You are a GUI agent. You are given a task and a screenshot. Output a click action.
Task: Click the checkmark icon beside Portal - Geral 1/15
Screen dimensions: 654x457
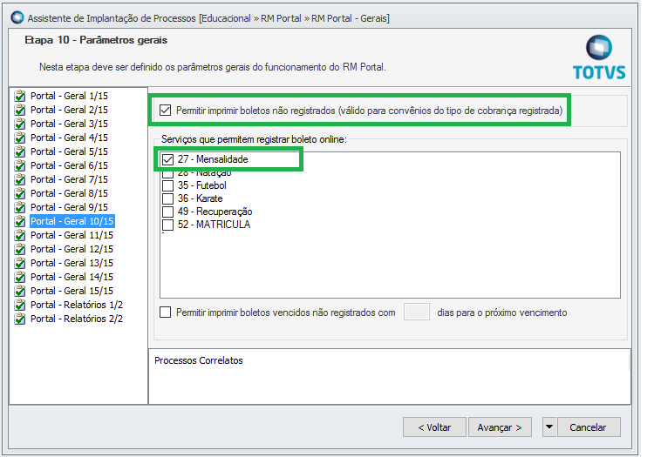19,96
